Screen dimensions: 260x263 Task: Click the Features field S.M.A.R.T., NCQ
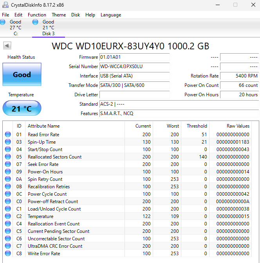click(x=179, y=113)
